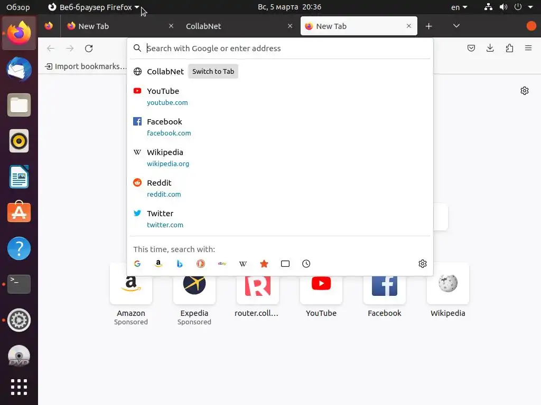This screenshot has width=541, height=405.
Task: Click orange Firefox account indicator
Action: pyautogui.click(x=531, y=26)
